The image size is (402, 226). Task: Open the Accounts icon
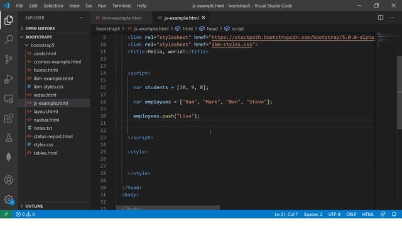[8, 180]
